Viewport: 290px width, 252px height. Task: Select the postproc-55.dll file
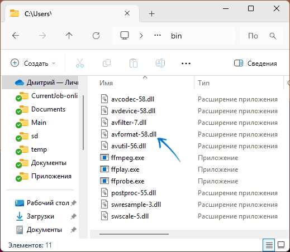(x=134, y=193)
